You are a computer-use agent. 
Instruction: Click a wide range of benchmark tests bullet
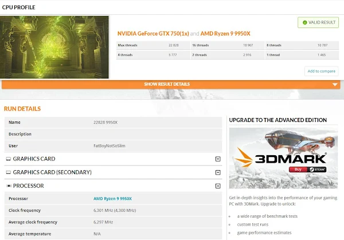point(267,216)
